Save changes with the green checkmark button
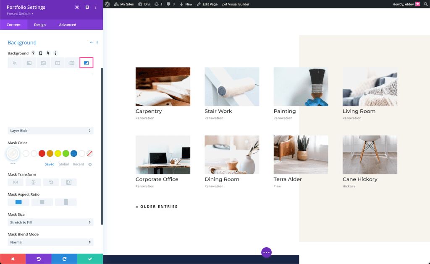This screenshot has height=264, width=430. (x=90, y=259)
